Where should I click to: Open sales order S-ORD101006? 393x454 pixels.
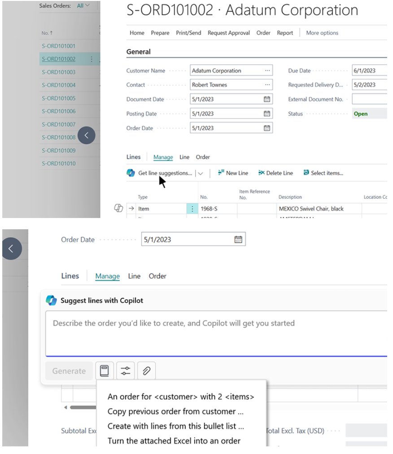pos(58,111)
